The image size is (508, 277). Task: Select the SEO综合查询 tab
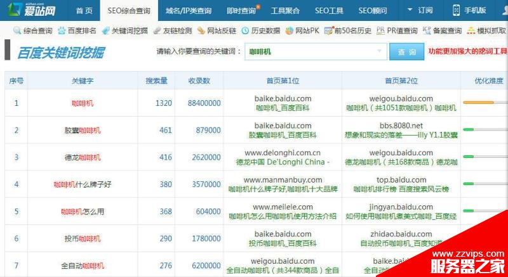[129, 11]
